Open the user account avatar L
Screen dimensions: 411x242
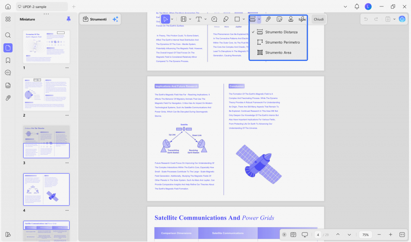click(368, 6)
